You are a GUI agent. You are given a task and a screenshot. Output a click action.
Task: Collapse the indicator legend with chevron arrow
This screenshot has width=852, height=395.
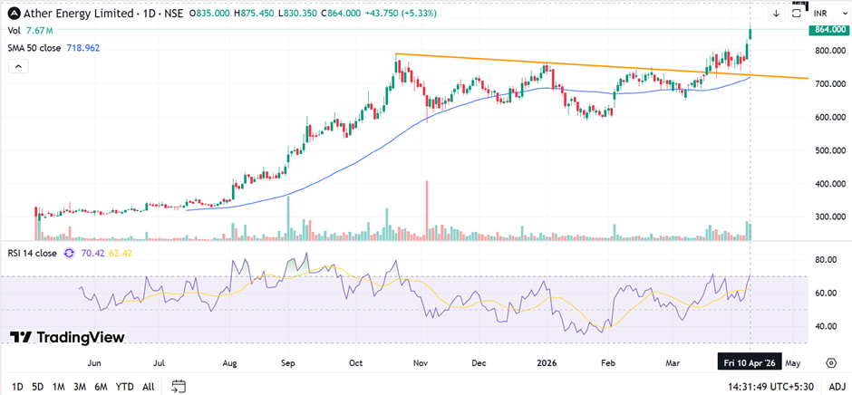point(17,66)
